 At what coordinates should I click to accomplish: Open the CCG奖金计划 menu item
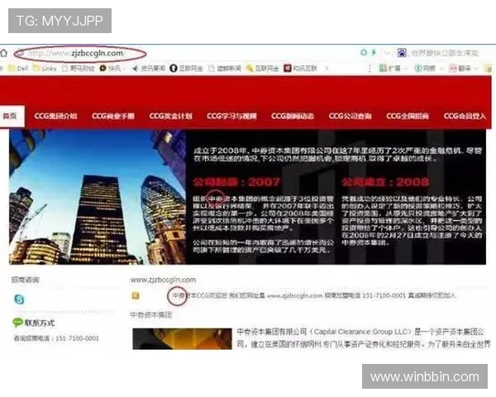click(x=171, y=116)
